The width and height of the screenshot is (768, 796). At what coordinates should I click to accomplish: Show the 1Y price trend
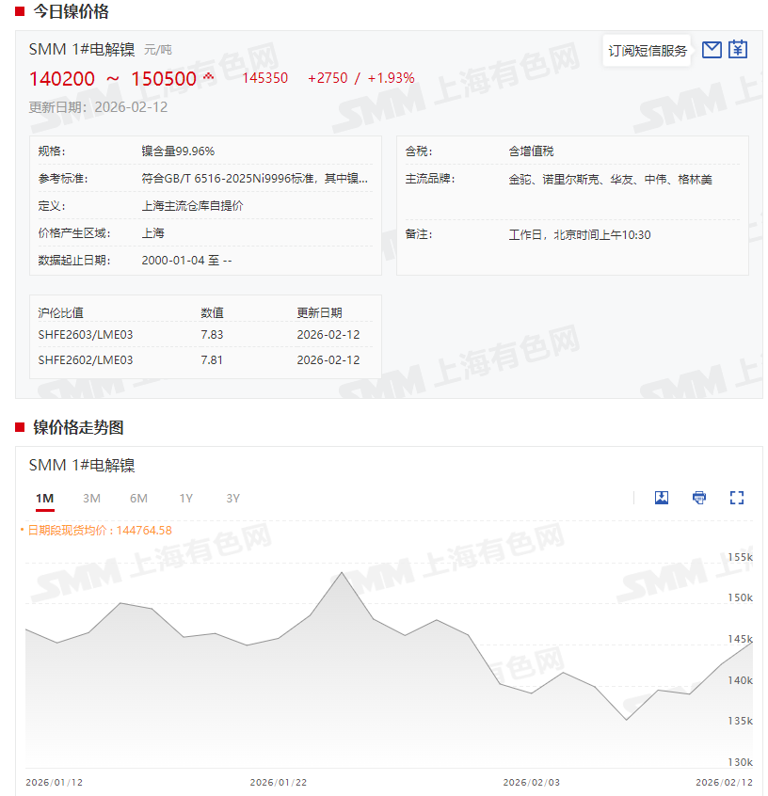(x=186, y=499)
